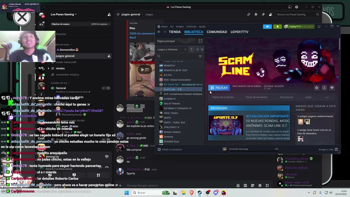Open the LGYGY/TTV profile tab
The width and height of the screenshot is (350, 197).
[x=240, y=32]
